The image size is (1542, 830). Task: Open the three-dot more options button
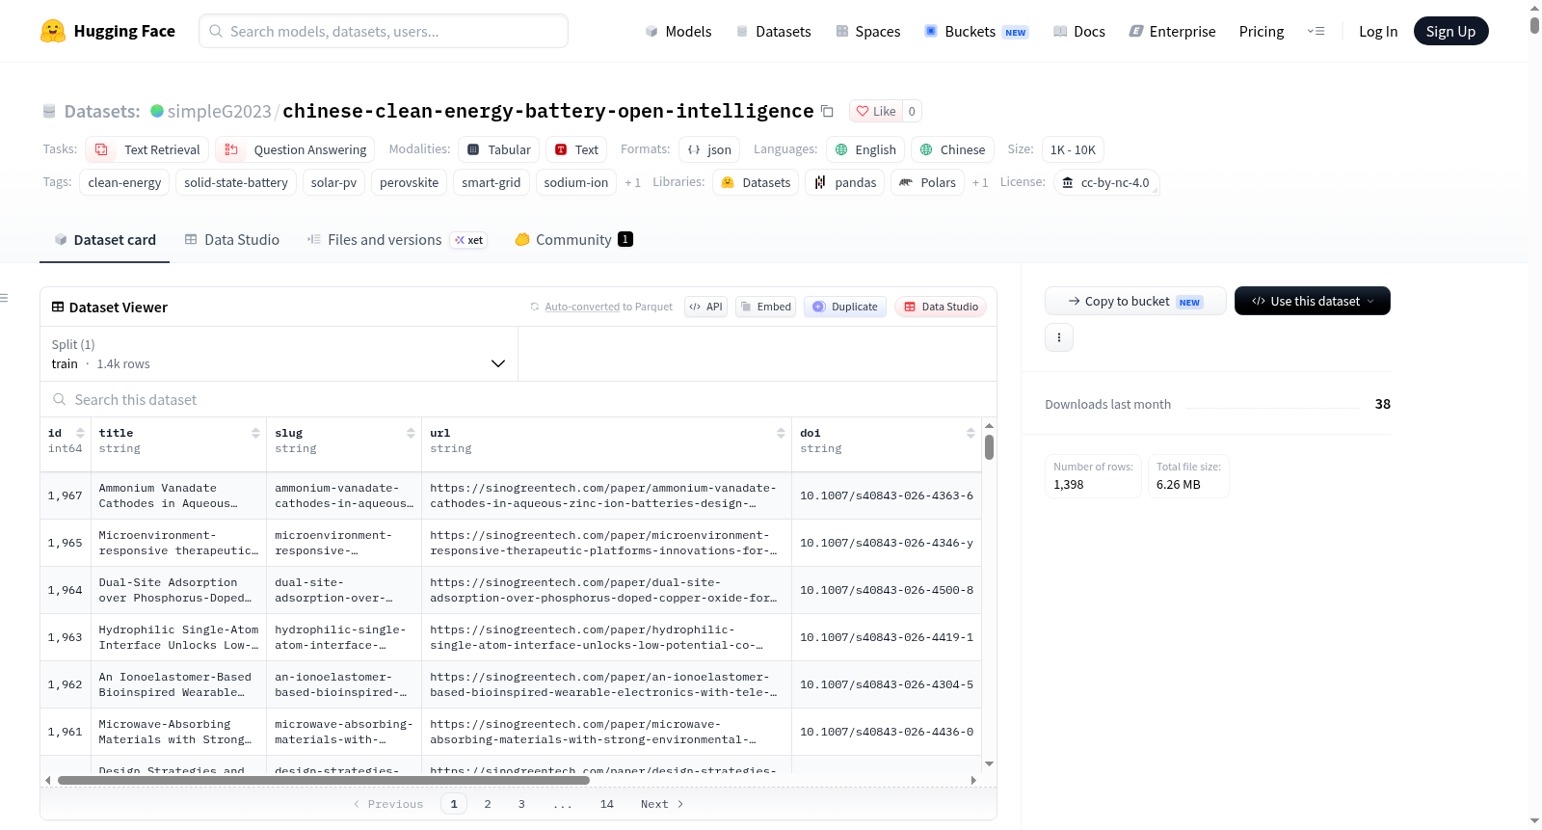click(x=1059, y=337)
